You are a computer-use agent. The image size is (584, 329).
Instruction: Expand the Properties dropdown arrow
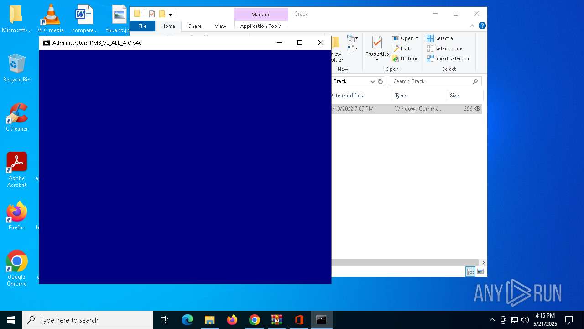pyautogui.click(x=377, y=60)
